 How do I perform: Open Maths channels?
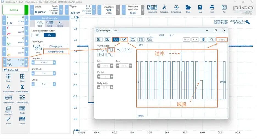point(22,89)
